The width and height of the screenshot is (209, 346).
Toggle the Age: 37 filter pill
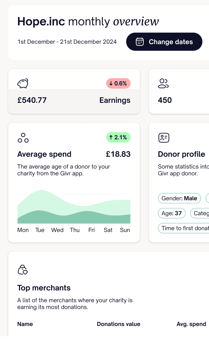[x=171, y=213]
